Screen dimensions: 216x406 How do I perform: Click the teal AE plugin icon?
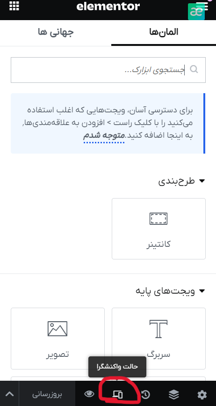tap(196, 12)
